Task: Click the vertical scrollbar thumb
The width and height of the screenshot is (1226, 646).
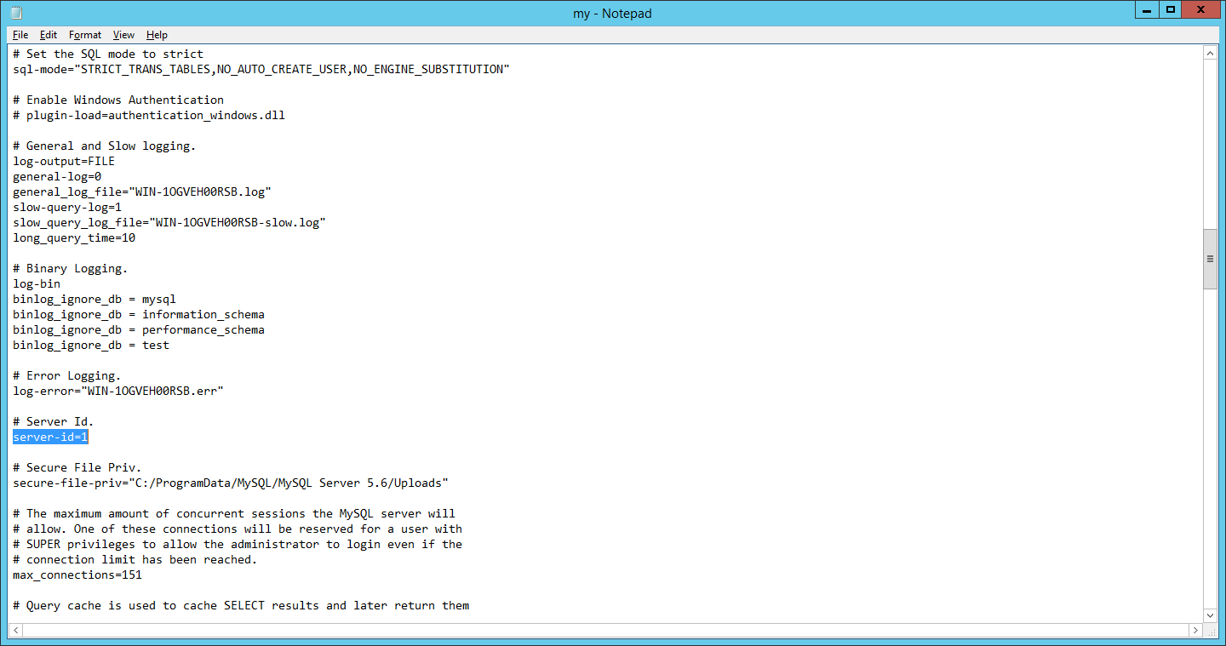Action: [1210, 259]
